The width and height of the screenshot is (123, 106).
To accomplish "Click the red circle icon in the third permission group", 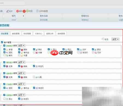I will (22, 77).
